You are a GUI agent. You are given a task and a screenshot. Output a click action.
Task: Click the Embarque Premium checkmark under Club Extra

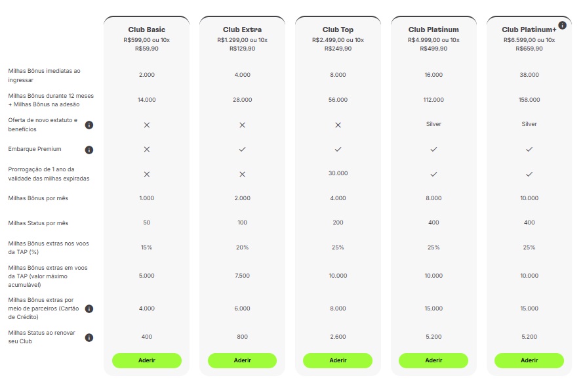coord(242,150)
